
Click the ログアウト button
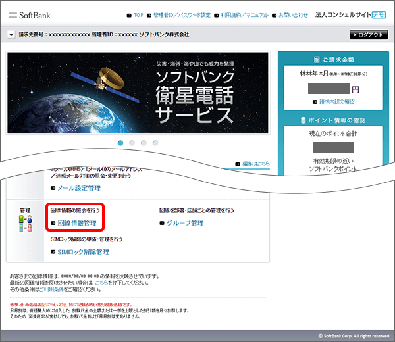[x=368, y=34]
